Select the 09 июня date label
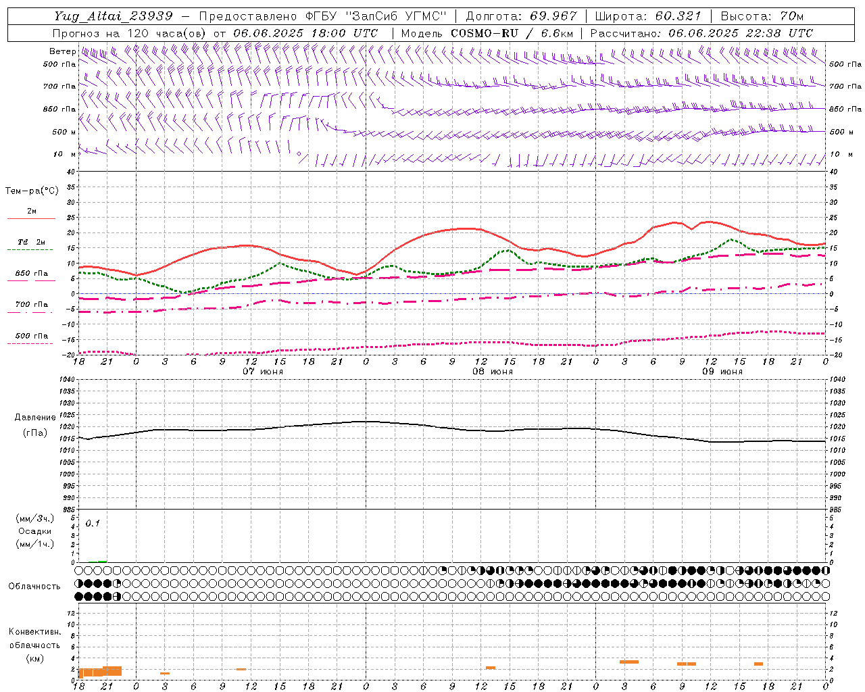 (x=722, y=372)
